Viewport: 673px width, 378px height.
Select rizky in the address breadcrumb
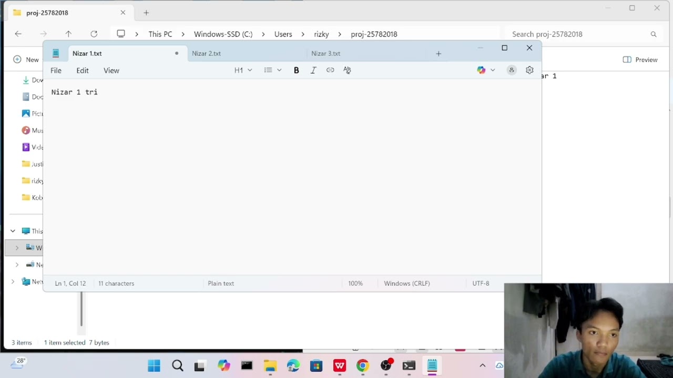(321, 34)
